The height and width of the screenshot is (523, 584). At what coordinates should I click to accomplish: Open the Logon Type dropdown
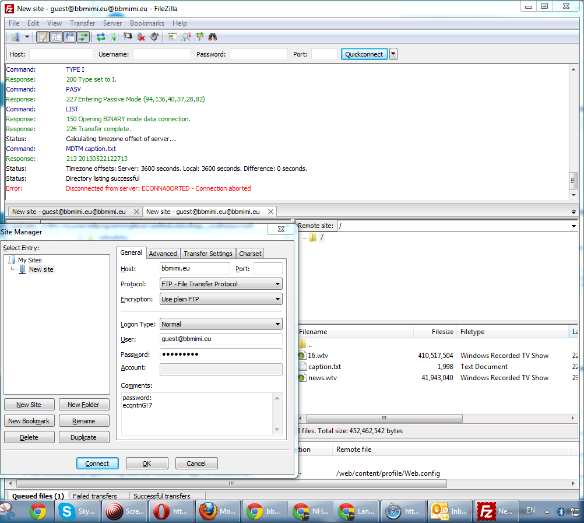(221, 324)
